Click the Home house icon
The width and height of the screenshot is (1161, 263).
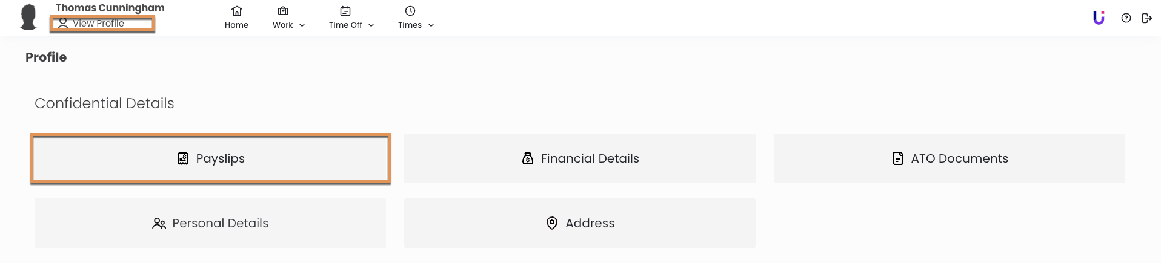point(237,11)
